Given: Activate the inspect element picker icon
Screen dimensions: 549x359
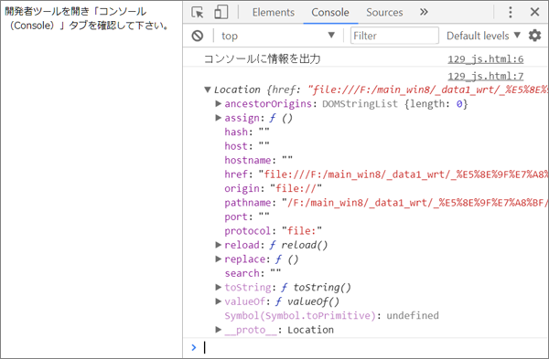Looking at the screenshot, I should [x=198, y=12].
